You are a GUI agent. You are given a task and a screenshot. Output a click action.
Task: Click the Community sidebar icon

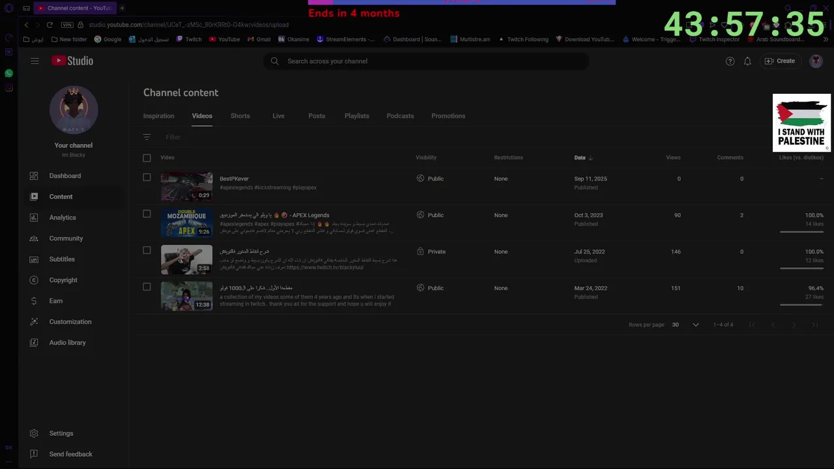pyautogui.click(x=34, y=238)
